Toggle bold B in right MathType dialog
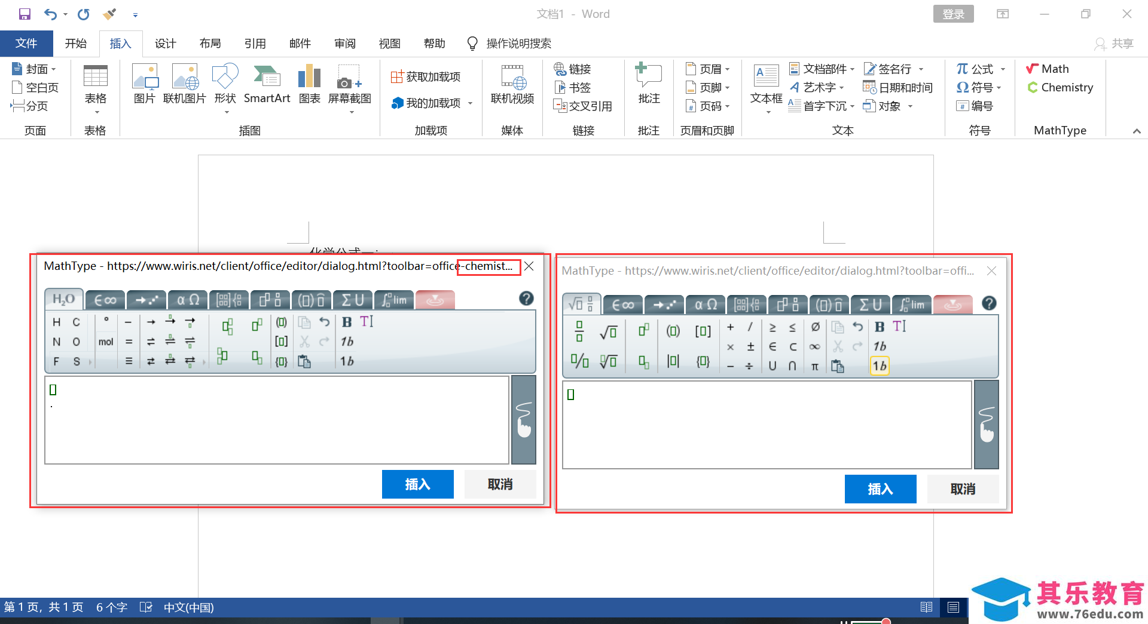 point(880,327)
